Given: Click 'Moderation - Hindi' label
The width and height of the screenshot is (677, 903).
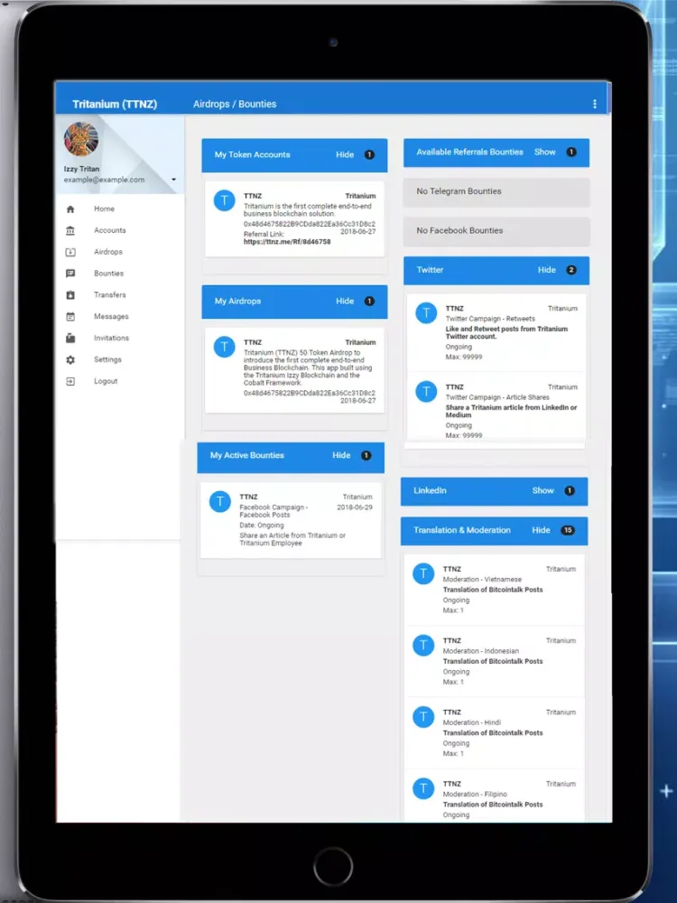Looking at the screenshot, I should point(472,722).
